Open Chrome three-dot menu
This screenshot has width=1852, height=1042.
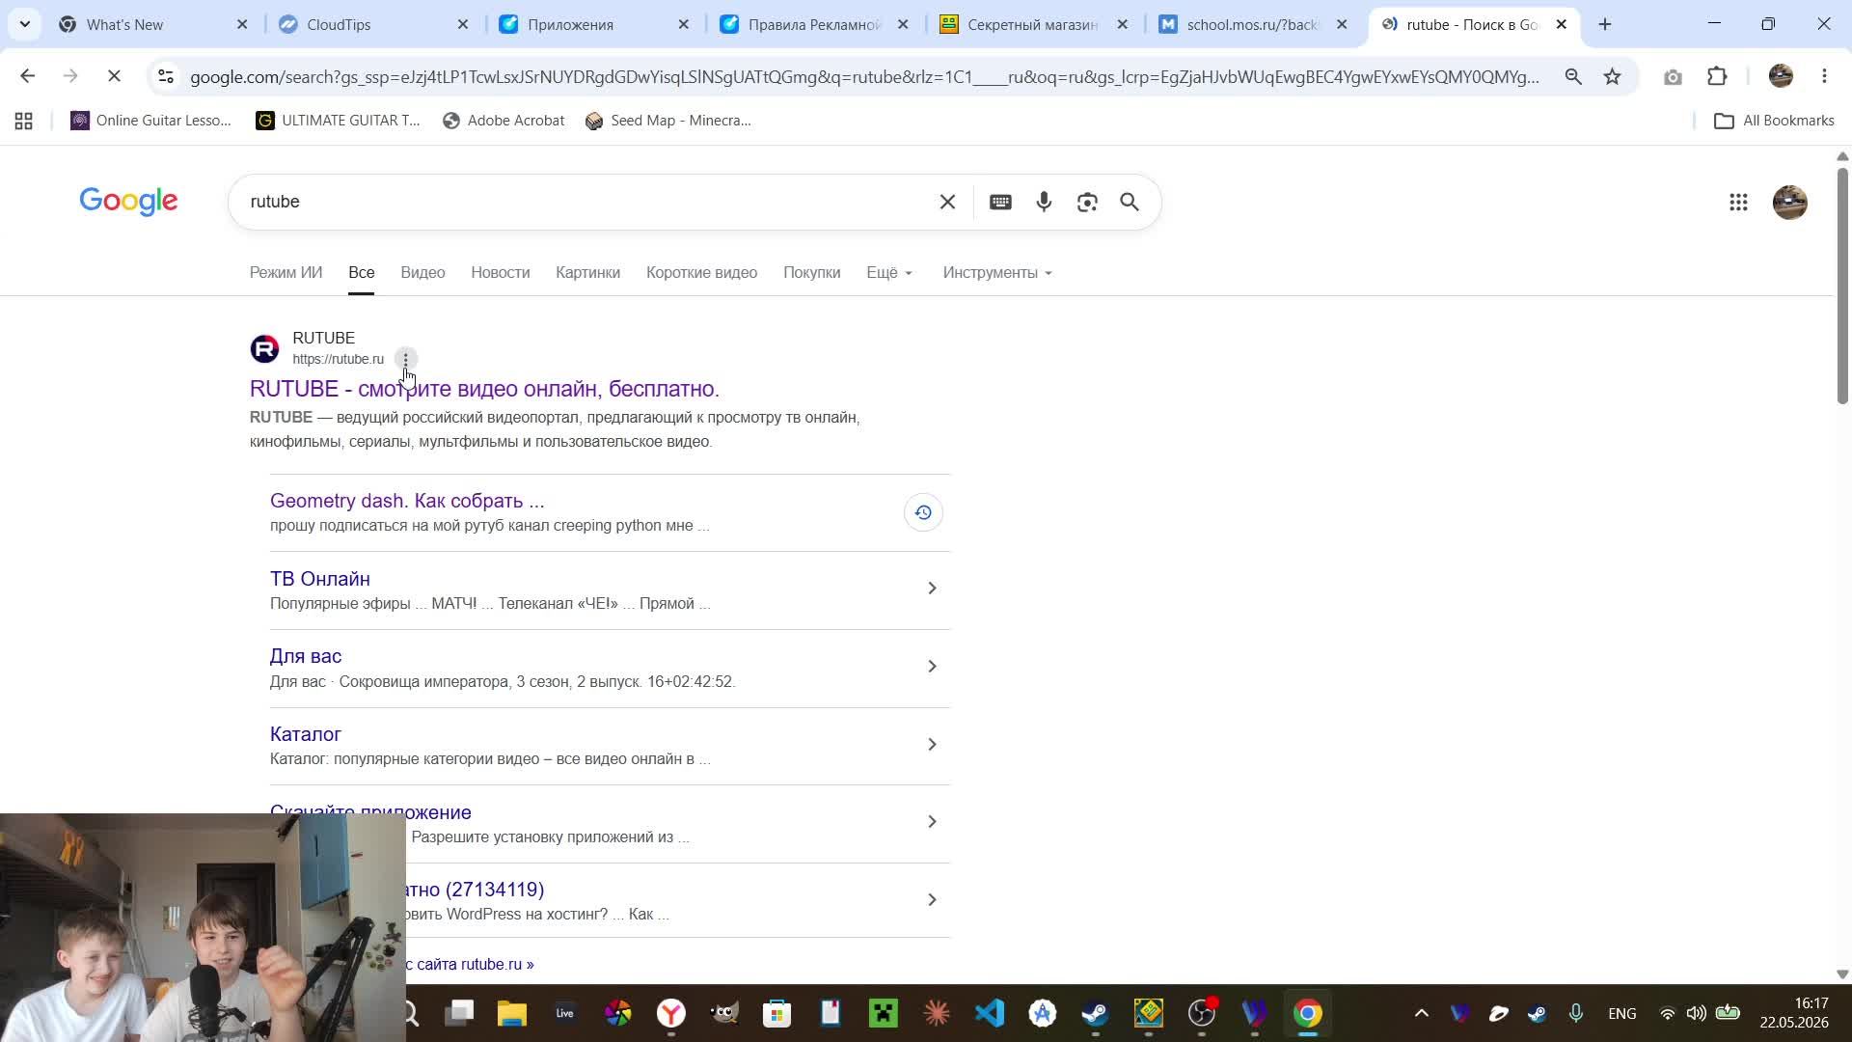1824,76
